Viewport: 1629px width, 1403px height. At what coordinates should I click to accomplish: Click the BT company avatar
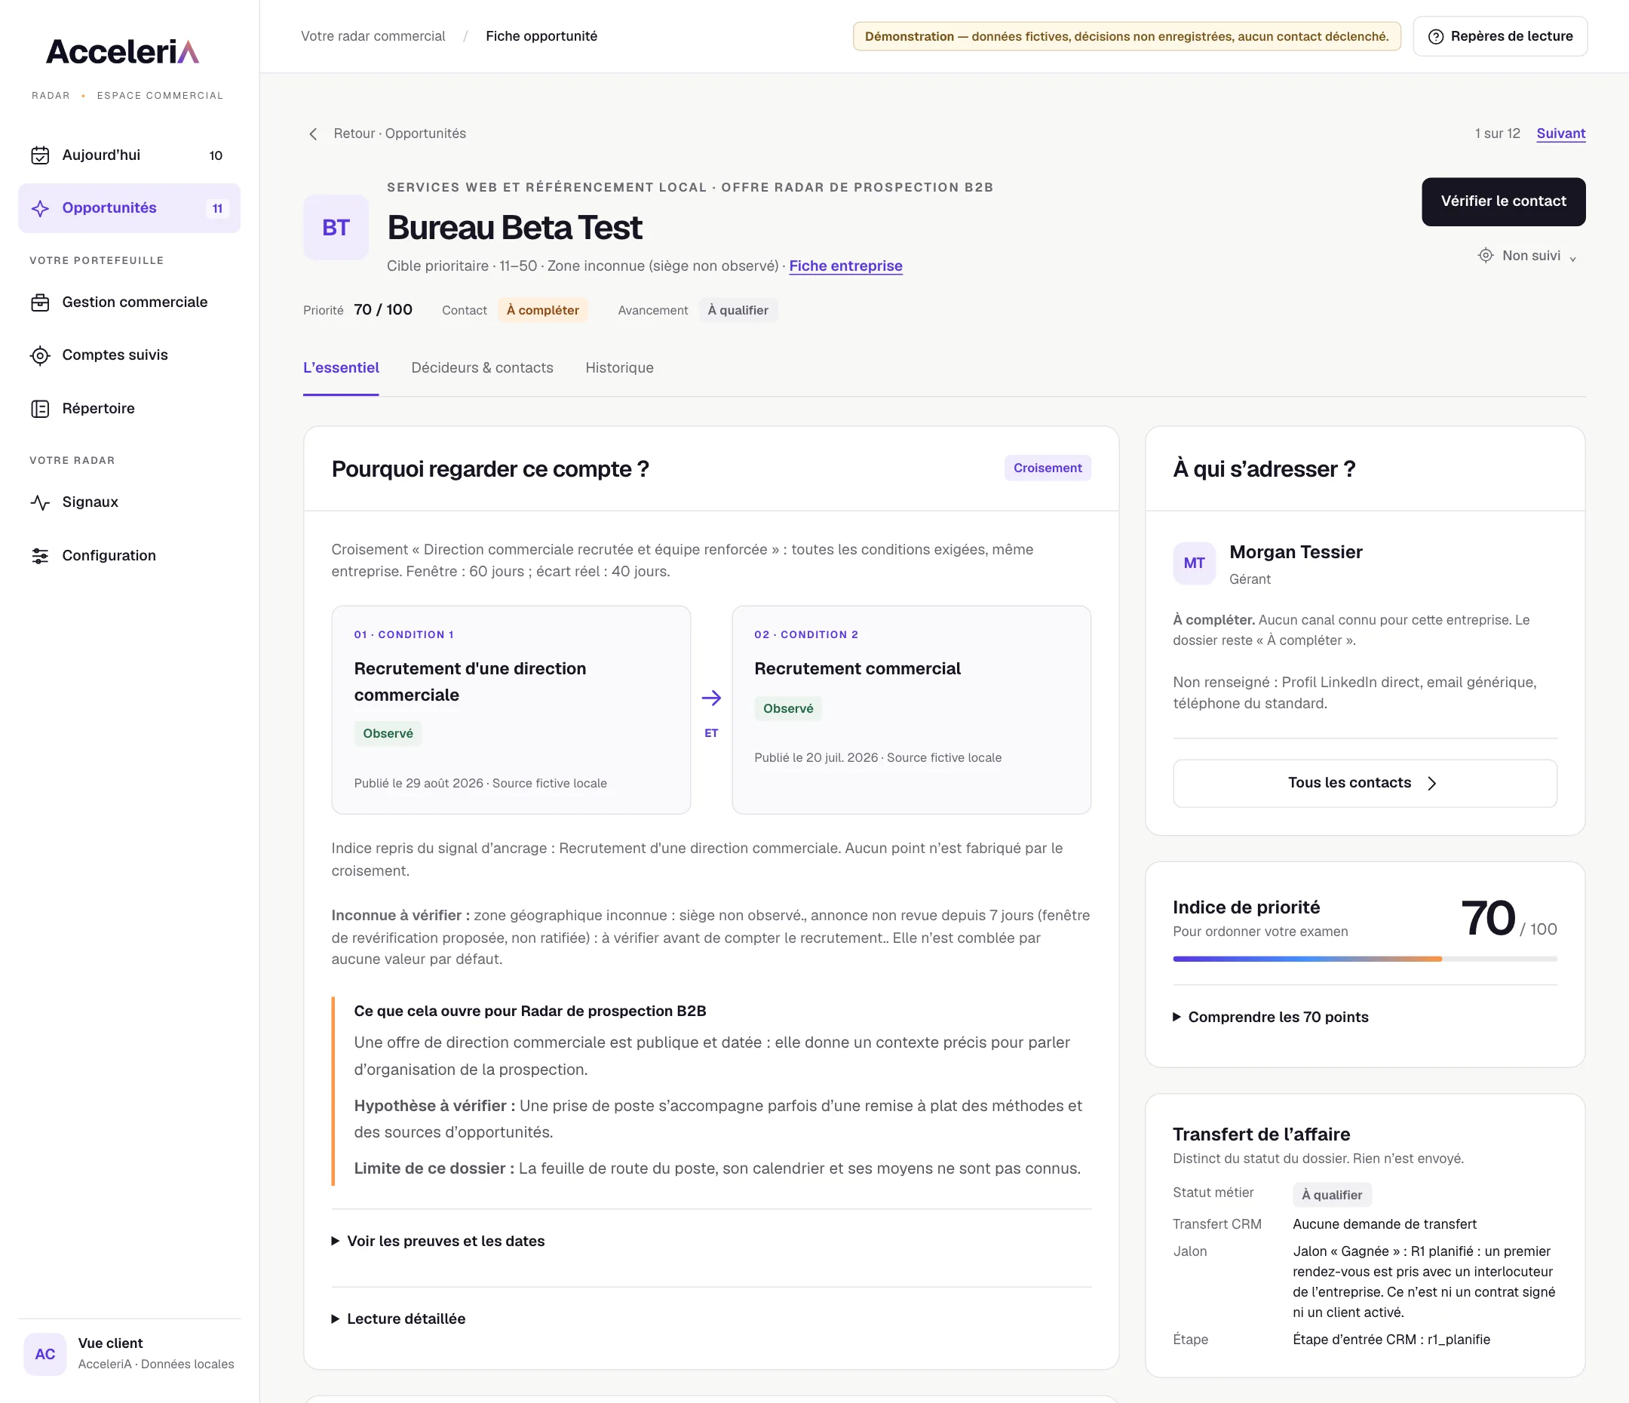[x=336, y=227]
